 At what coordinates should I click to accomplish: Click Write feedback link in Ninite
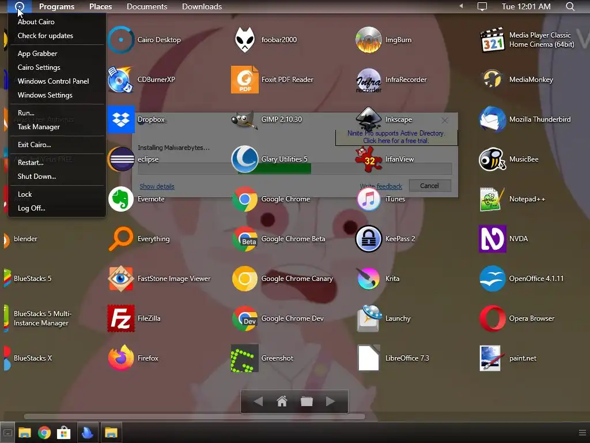coord(381,186)
